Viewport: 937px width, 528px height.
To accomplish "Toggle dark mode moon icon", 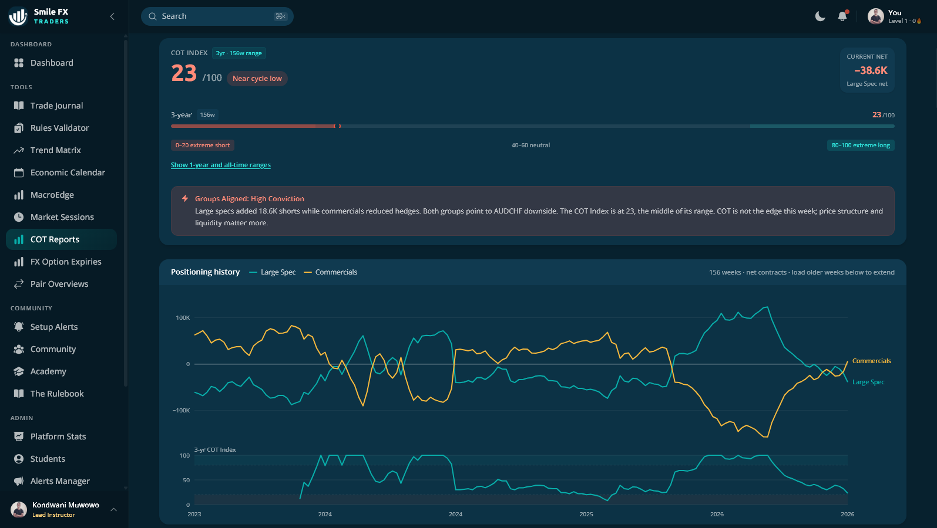I will [820, 16].
